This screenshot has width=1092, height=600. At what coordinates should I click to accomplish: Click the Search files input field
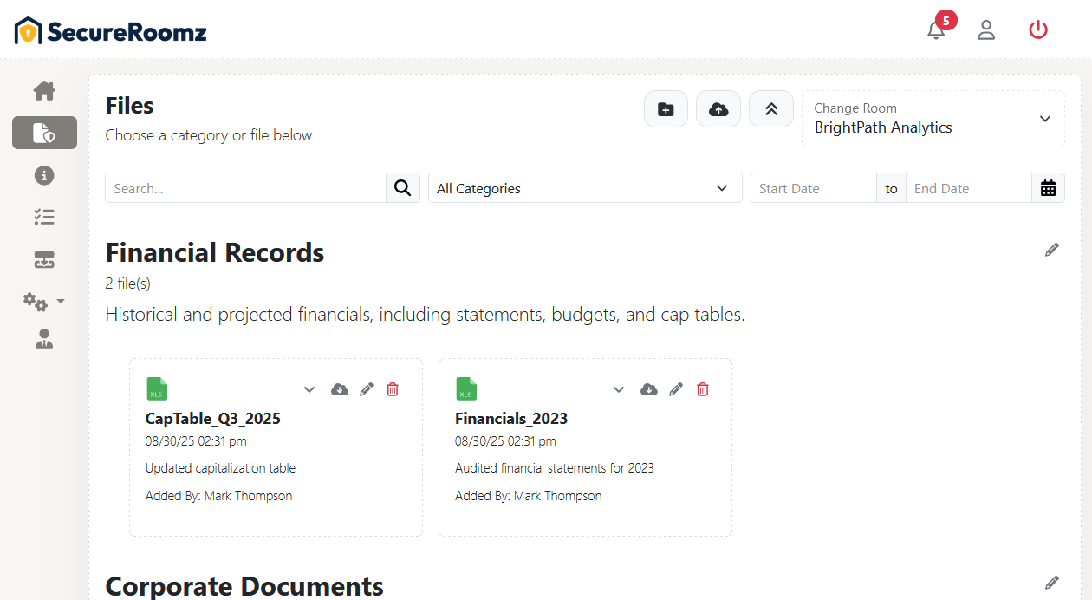click(x=245, y=188)
